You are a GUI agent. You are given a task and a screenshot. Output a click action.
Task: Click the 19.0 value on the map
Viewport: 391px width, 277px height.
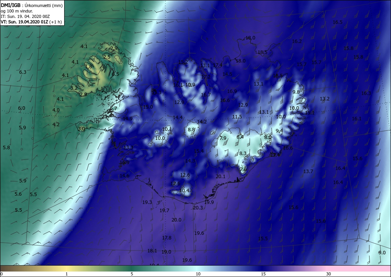166,252
